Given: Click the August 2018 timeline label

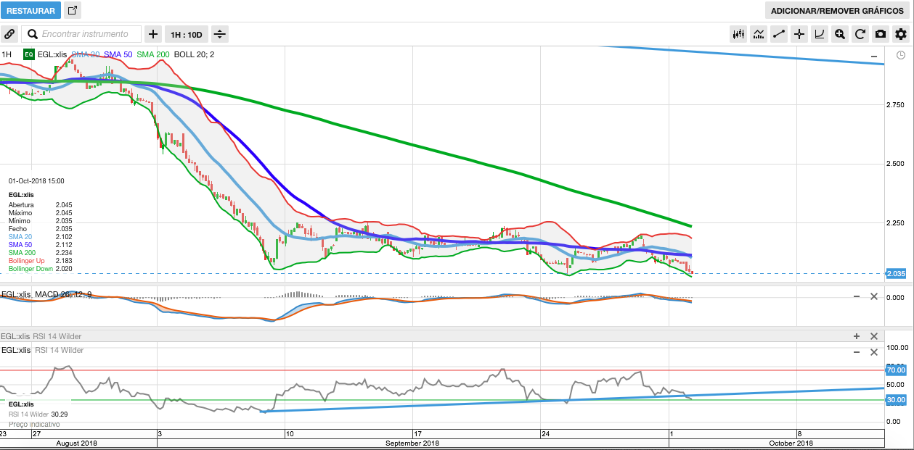Looking at the screenshot, I should pos(76,443).
